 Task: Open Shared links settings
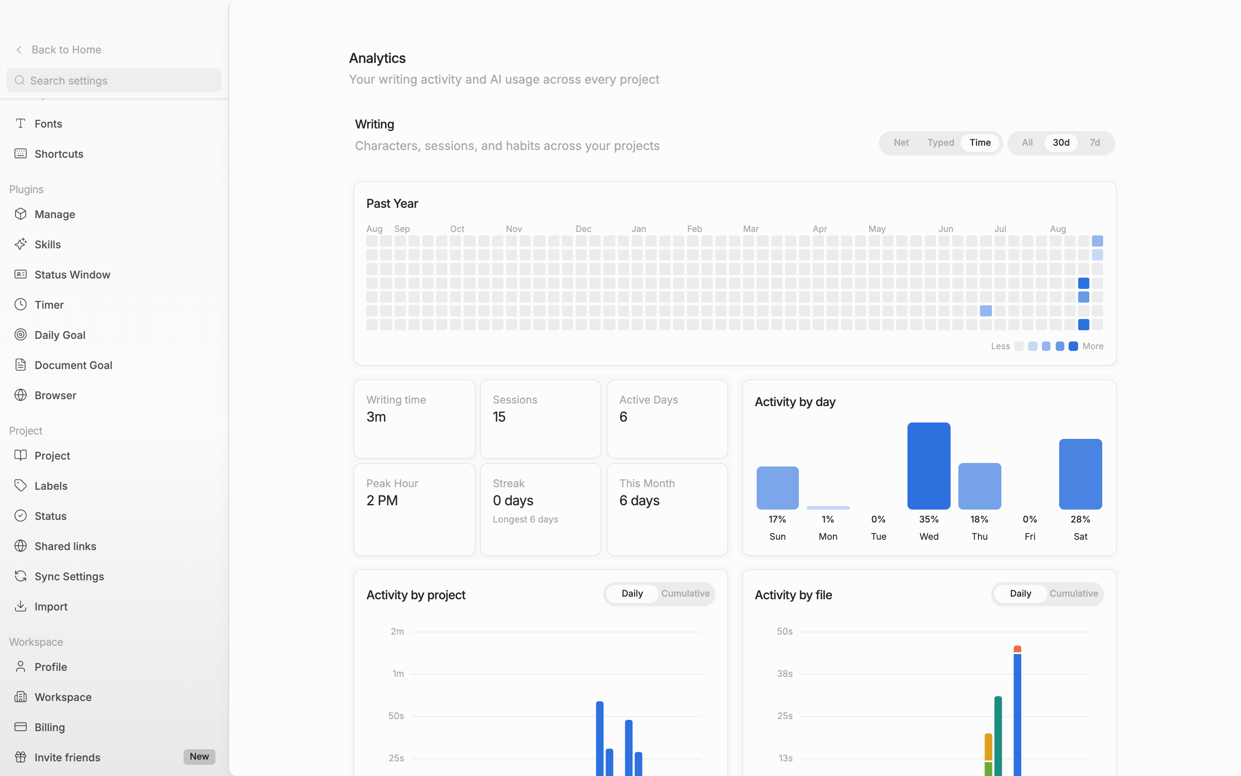coord(114,547)
